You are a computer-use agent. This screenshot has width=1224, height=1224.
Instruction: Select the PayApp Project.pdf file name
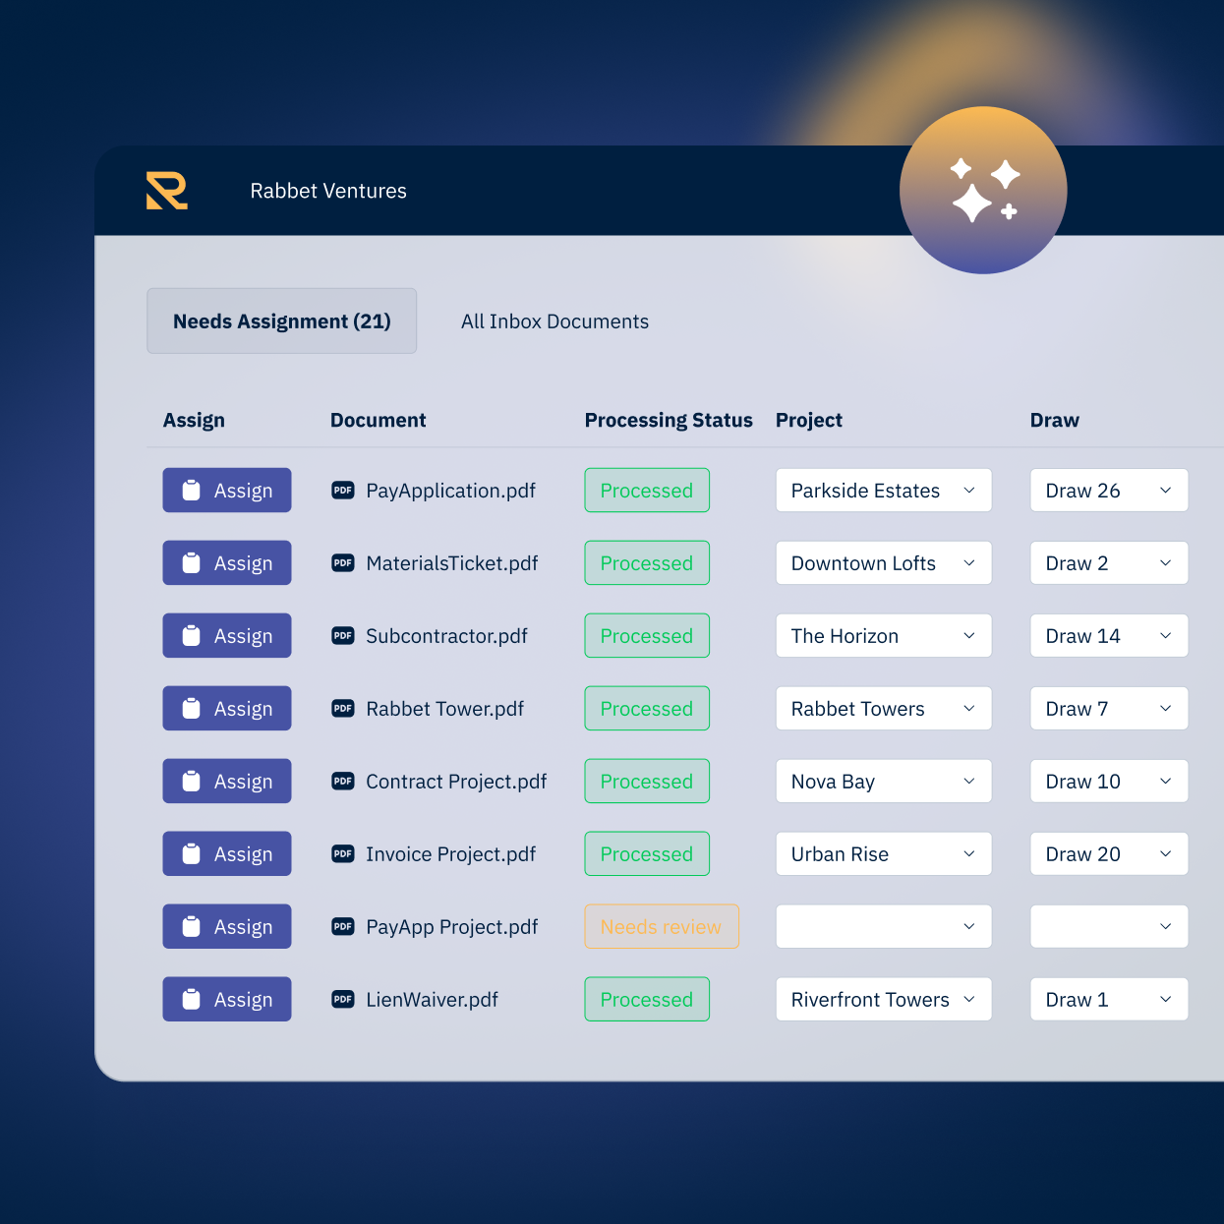tap(452, 927)
